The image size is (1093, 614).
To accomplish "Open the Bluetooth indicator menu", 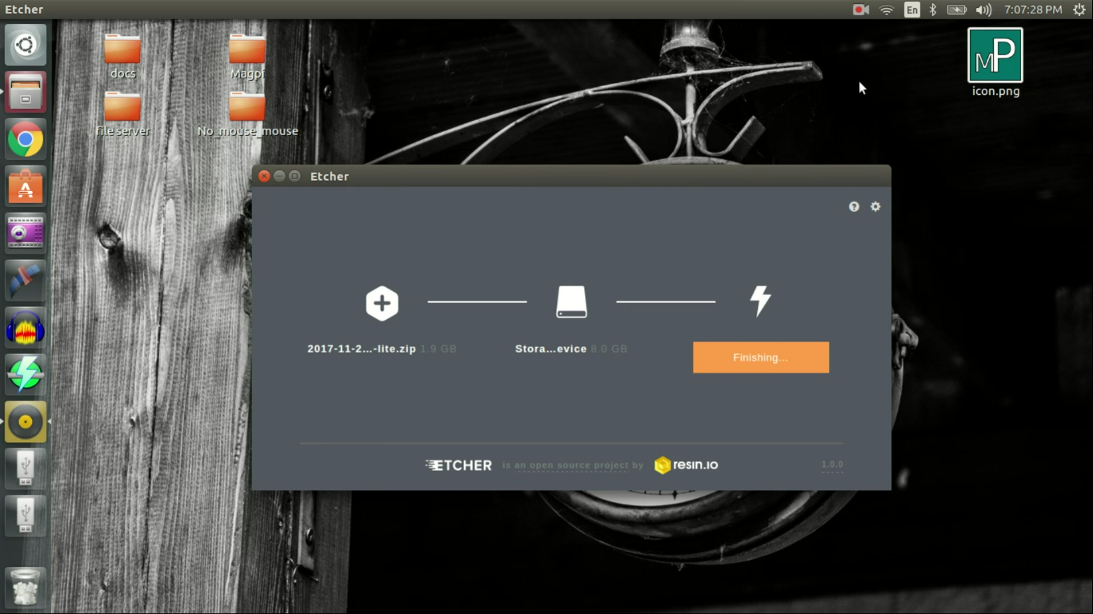I will [x=933, y=10].
